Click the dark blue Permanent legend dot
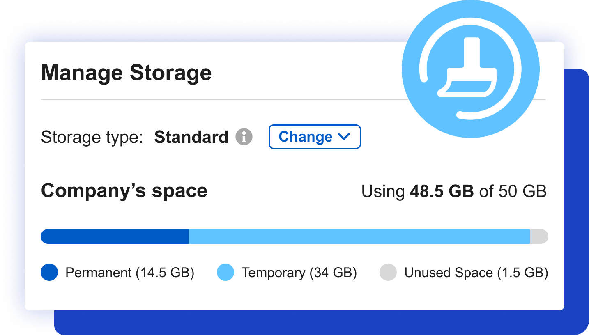Image resolution: width=589 pixels, height=335 pixels. coord(49,273)
